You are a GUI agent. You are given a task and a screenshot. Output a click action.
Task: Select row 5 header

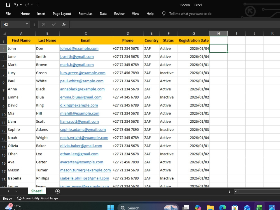(3, 74)
